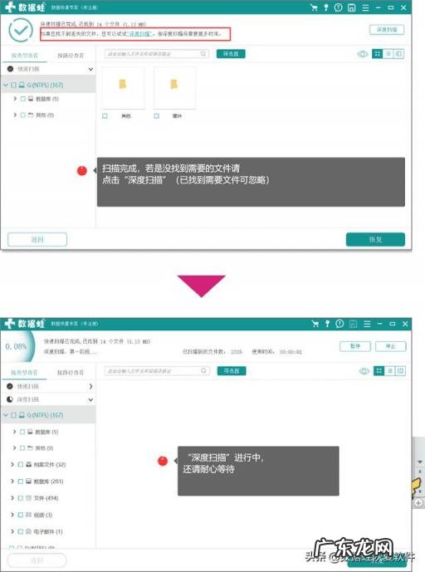Open the shopping cart in the top window
This screenshot has width=425, height=572.
(x=314, y=7)
